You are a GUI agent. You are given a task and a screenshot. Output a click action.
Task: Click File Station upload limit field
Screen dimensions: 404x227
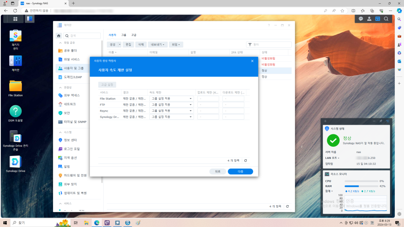pyautogui.click(x=208, y=99)
